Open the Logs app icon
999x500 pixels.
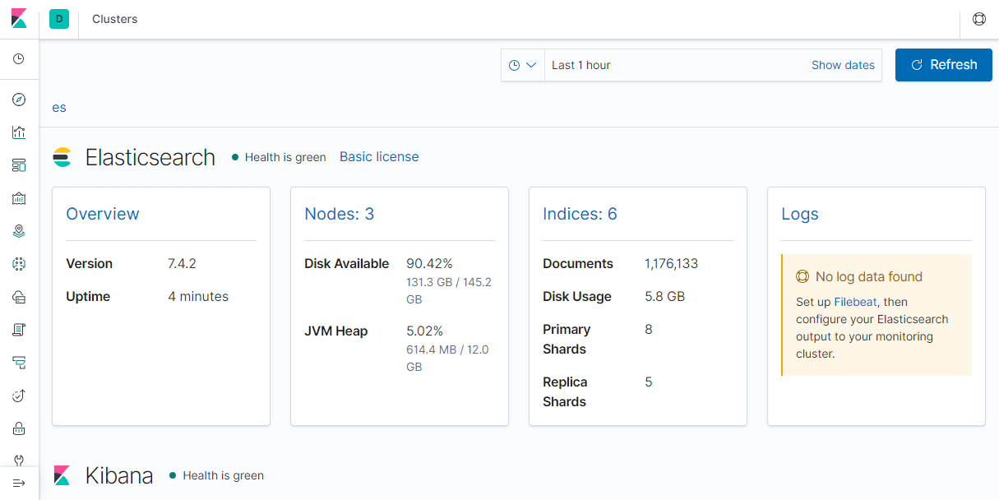point(19,330)
